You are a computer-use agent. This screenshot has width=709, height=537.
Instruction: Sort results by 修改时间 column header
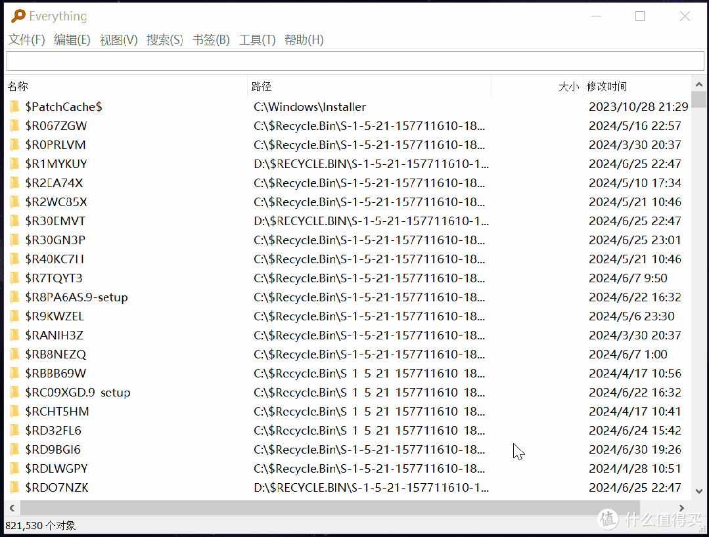pos(637,86)
